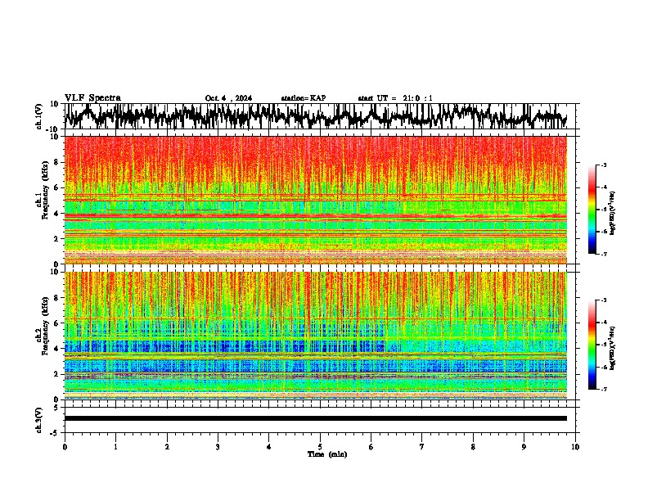The image size is (648, 501).
Task: Click the "-7" label on ch.1 color scale
Action: click(604, 254)
